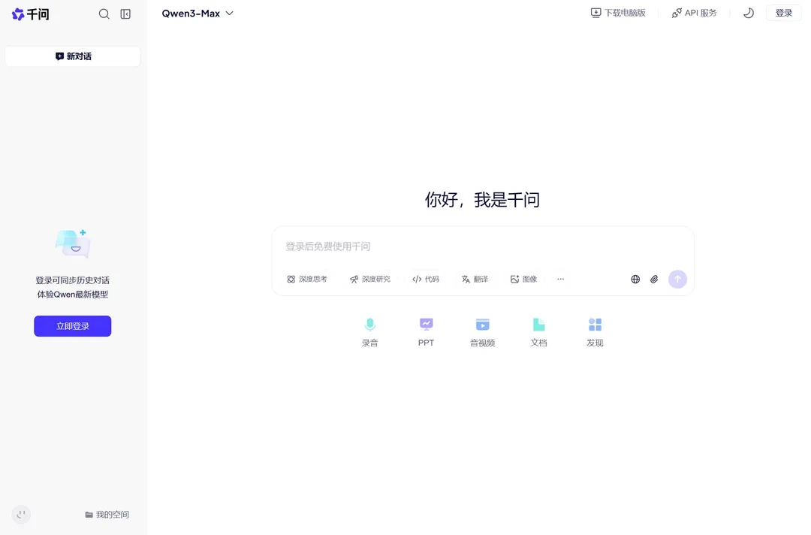This screenshot has height=535, width=811.
Task: Click the chat message input field
Action: 483,246
